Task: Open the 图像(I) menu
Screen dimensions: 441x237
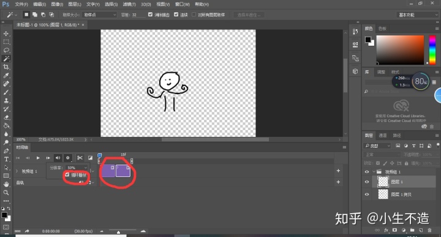Action: tap(57, 4)
